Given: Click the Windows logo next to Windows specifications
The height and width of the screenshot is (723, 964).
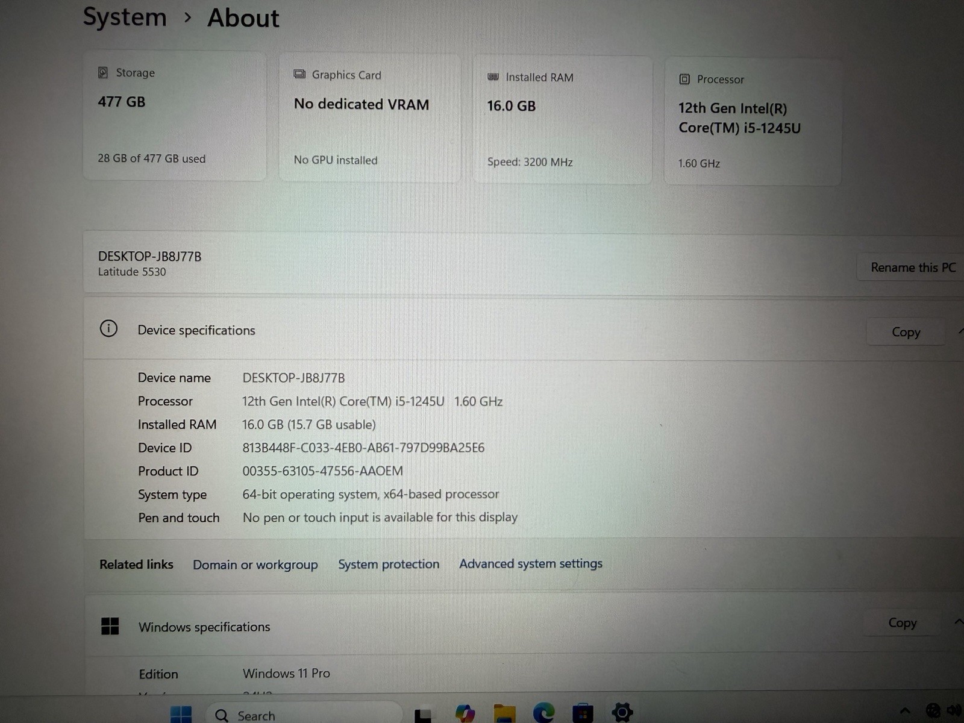Looking at the screenshot, I should click(110, 626).
